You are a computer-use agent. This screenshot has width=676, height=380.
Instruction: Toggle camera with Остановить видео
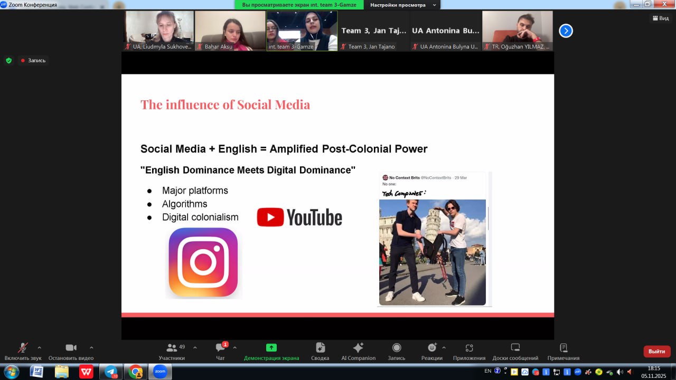point(71,348)
